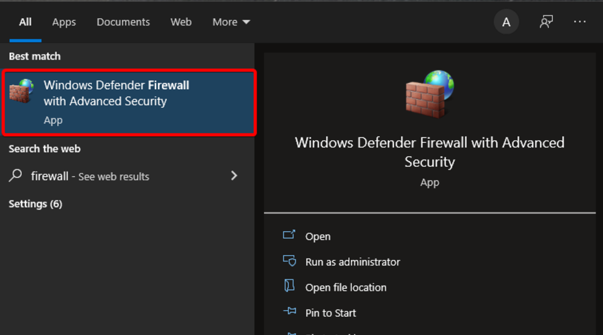Click the Run as administrator shield icon
This screenshot has height=335, width=603.
point(289,261)
